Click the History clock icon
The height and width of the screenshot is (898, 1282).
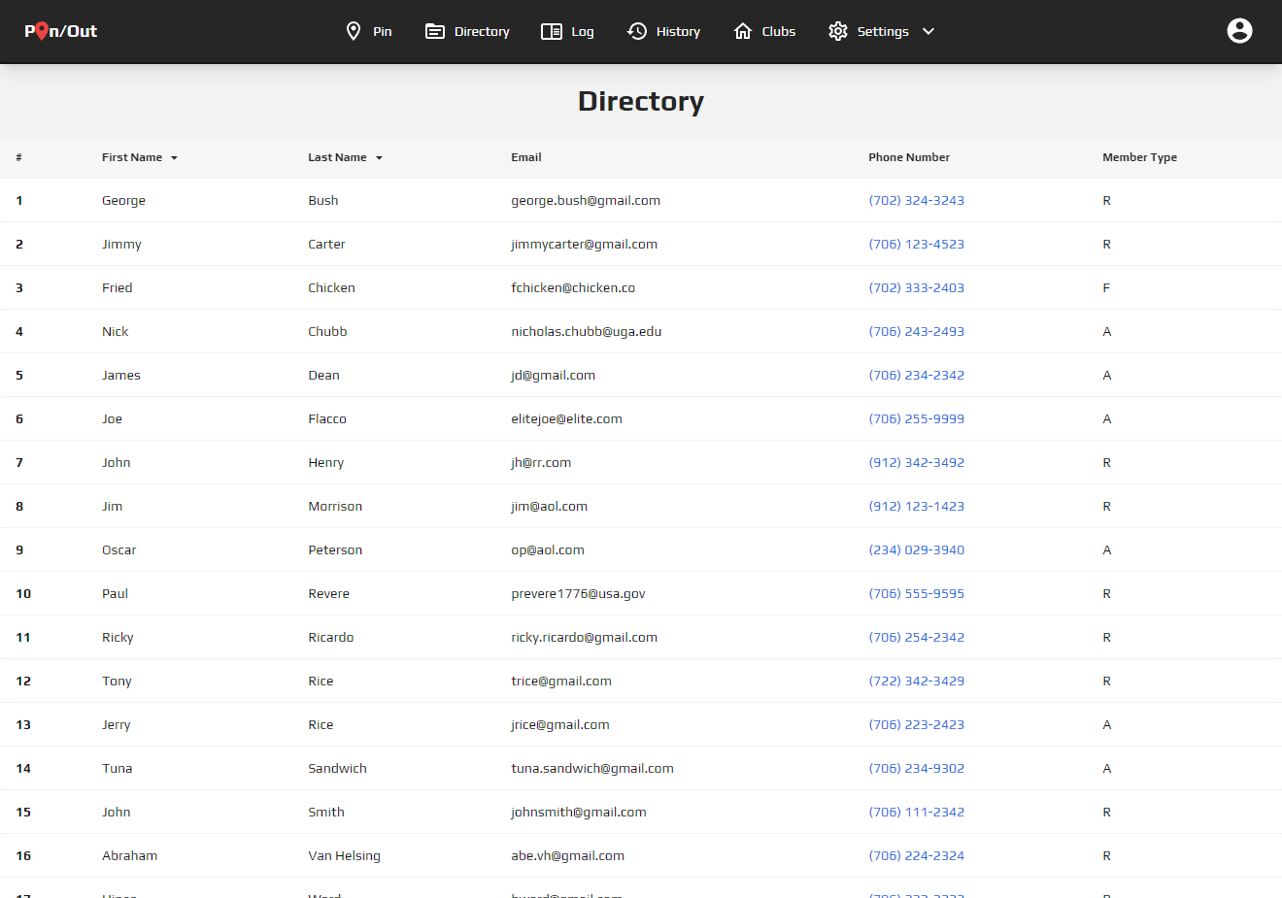(x=637, y=31)
